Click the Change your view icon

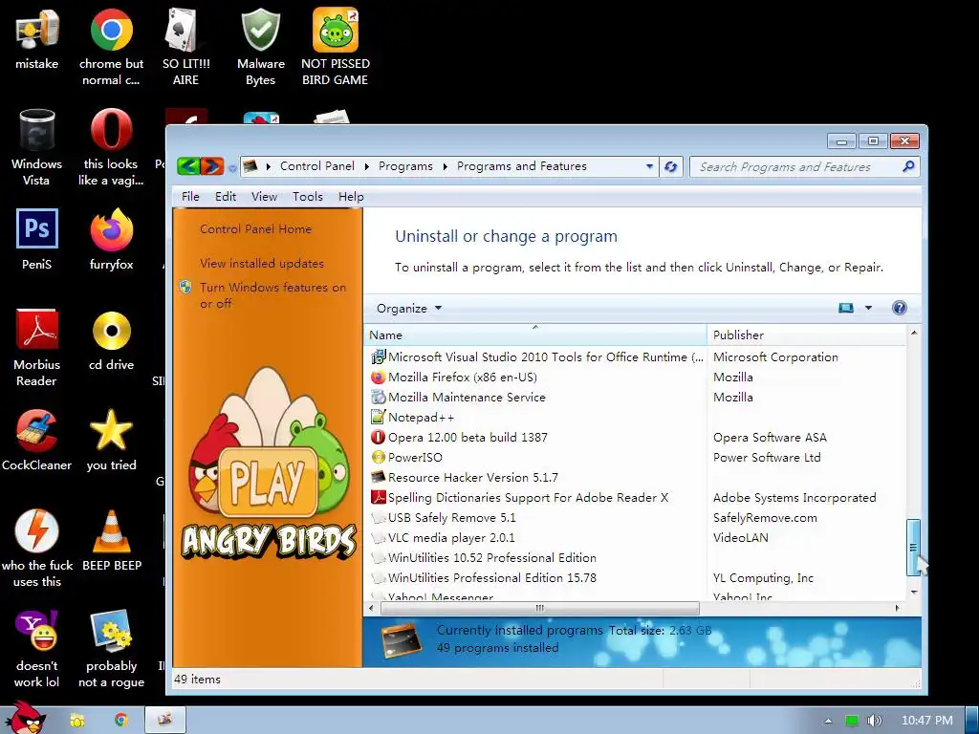(x=846, y=308)
